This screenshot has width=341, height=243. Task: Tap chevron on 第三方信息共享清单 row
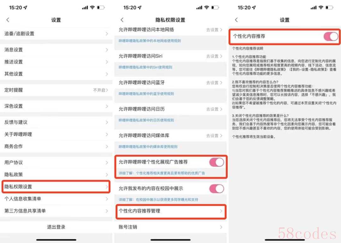[x=107, y=211]
